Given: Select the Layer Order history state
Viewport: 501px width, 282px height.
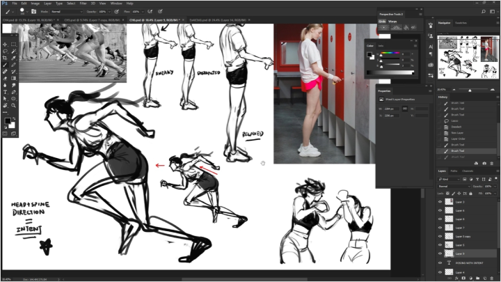Looking at the screenshot, I should tap(468, 139).
